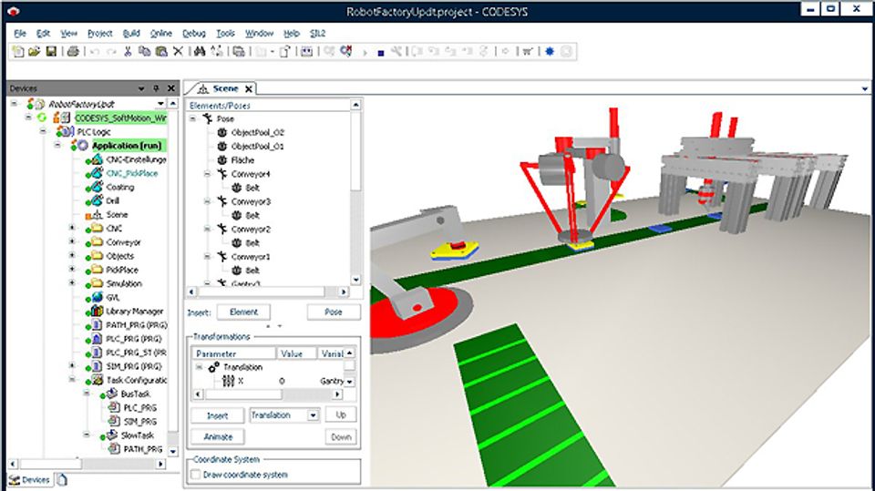Open the Build menu
Image resolution: width=875 pixels, height=491 pixels.
(131, 34)
